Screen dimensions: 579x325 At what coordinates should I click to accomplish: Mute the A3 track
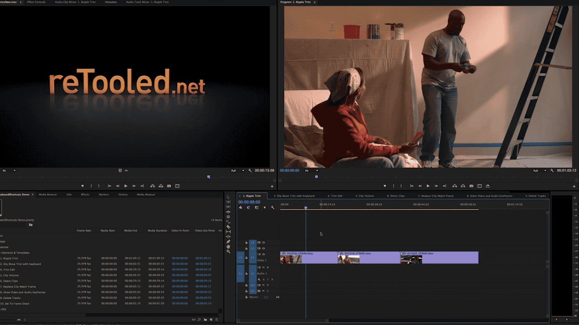coord(263,291)
